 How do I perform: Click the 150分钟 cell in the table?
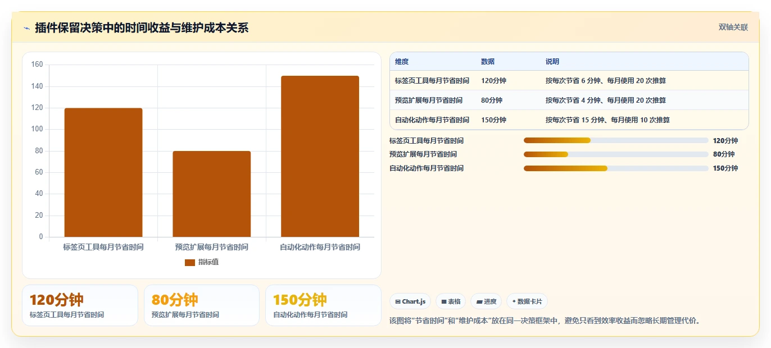point(493,120)
